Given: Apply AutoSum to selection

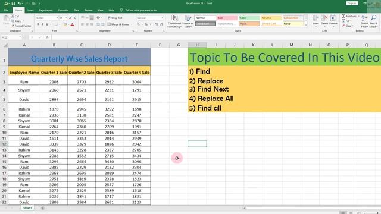Looking at the screenshot, I should tap(349, 16).
